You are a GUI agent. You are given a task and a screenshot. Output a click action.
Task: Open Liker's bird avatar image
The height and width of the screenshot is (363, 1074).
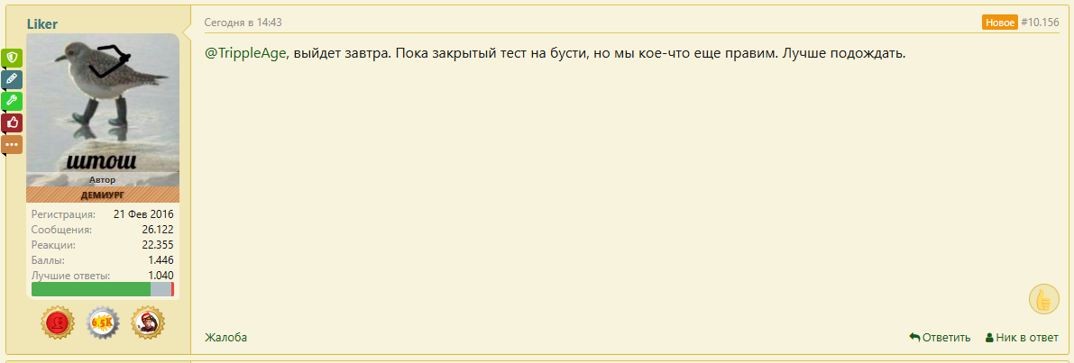(103, 103)
